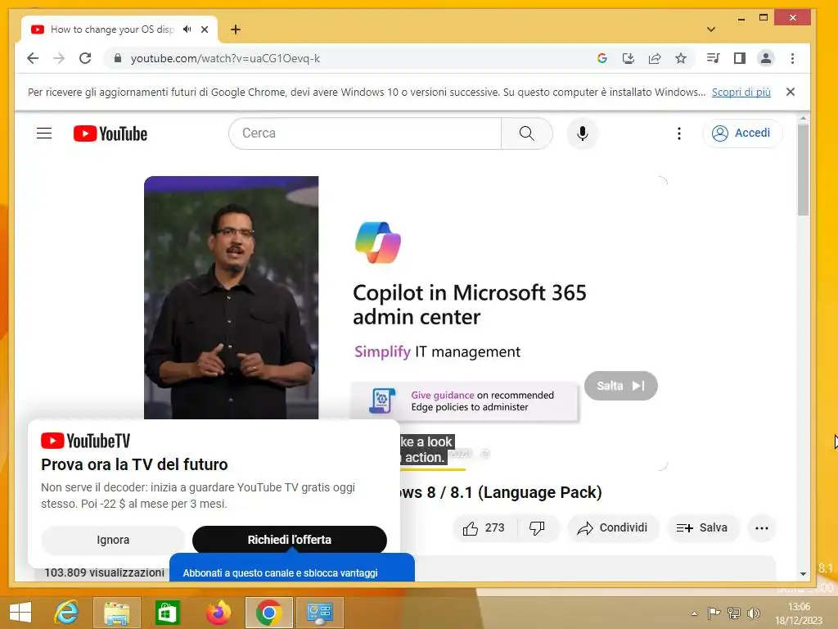Open the Windows Start button
This screenshot has width=838, height=629.
[20, 612]
